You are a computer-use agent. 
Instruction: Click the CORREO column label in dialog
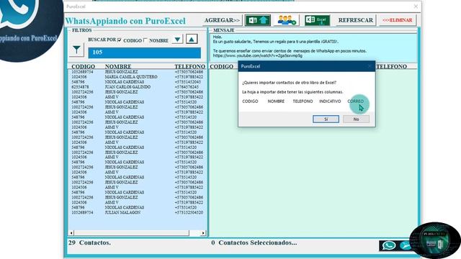click(x=355, y=101)
